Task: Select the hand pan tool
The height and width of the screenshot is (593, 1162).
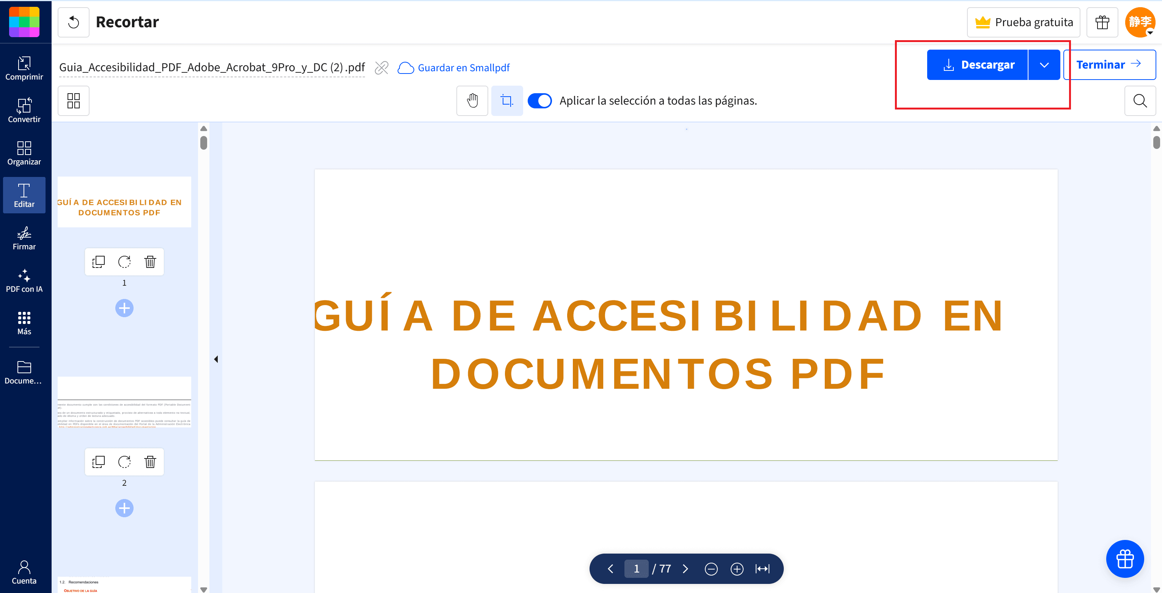Action: click(x=472, y=100)
